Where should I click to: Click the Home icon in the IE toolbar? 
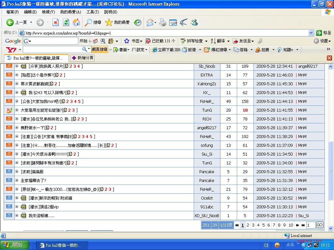(x=76, y=22)
